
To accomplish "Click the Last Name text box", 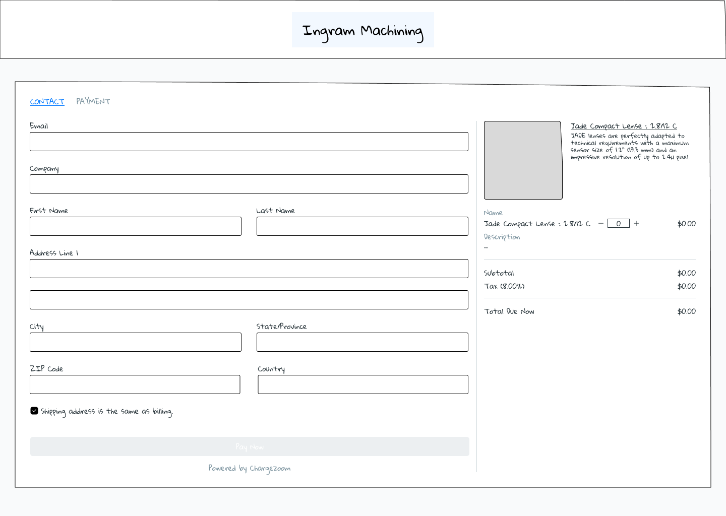I will (362, 226).
